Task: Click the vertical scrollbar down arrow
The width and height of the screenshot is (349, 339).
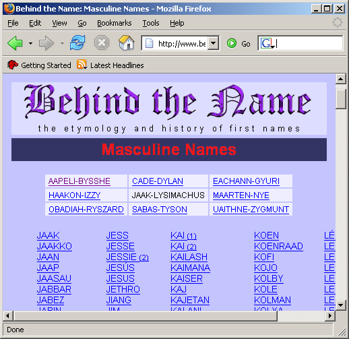Action: pyautogui.click(x=341, y=305)
